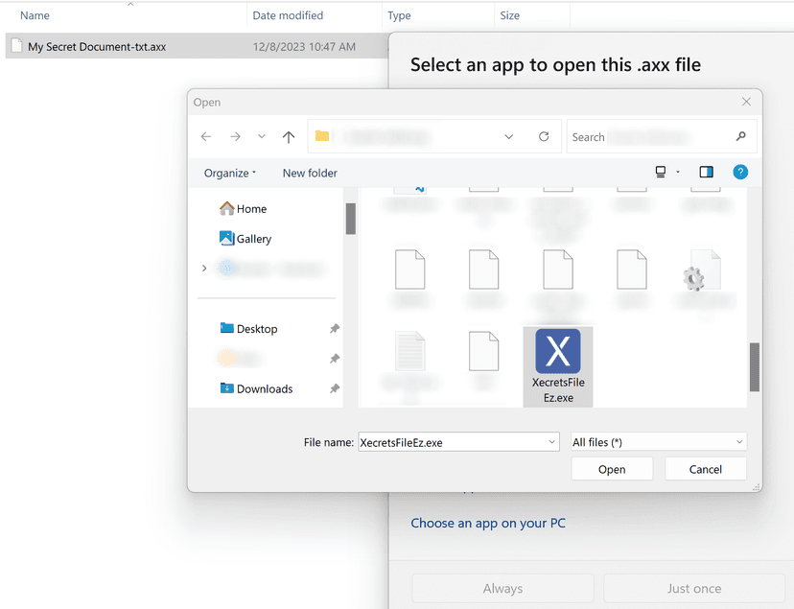The height and width of the screenshot is (609, 794).
Task: Refresh the current folder view
Action: coord(544,137)
